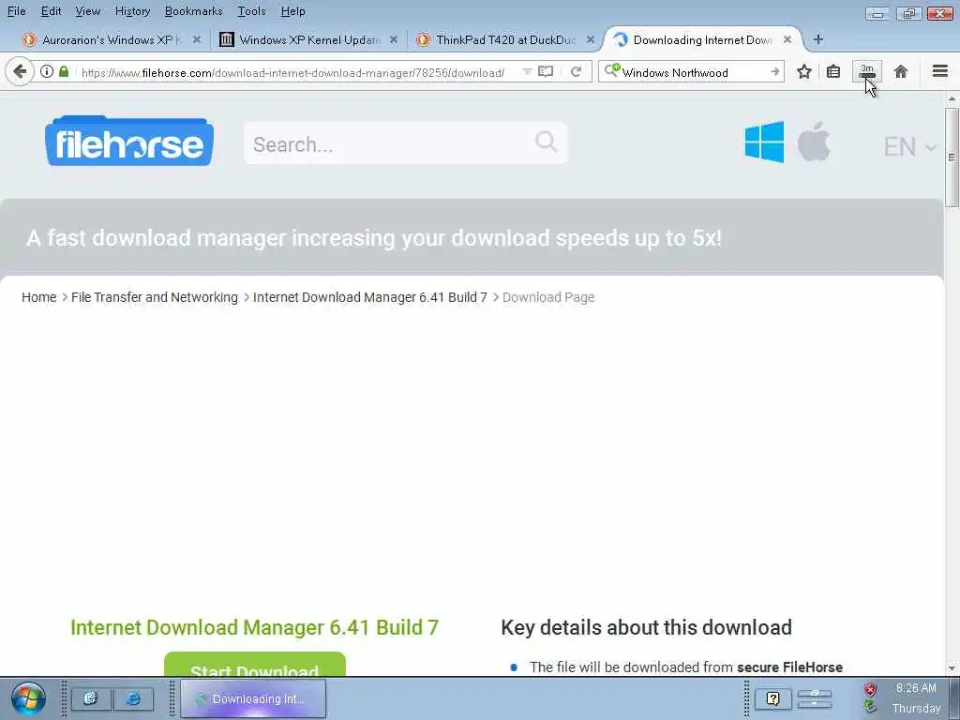
Task: Open the History menu
Action: tap(132, 11)
